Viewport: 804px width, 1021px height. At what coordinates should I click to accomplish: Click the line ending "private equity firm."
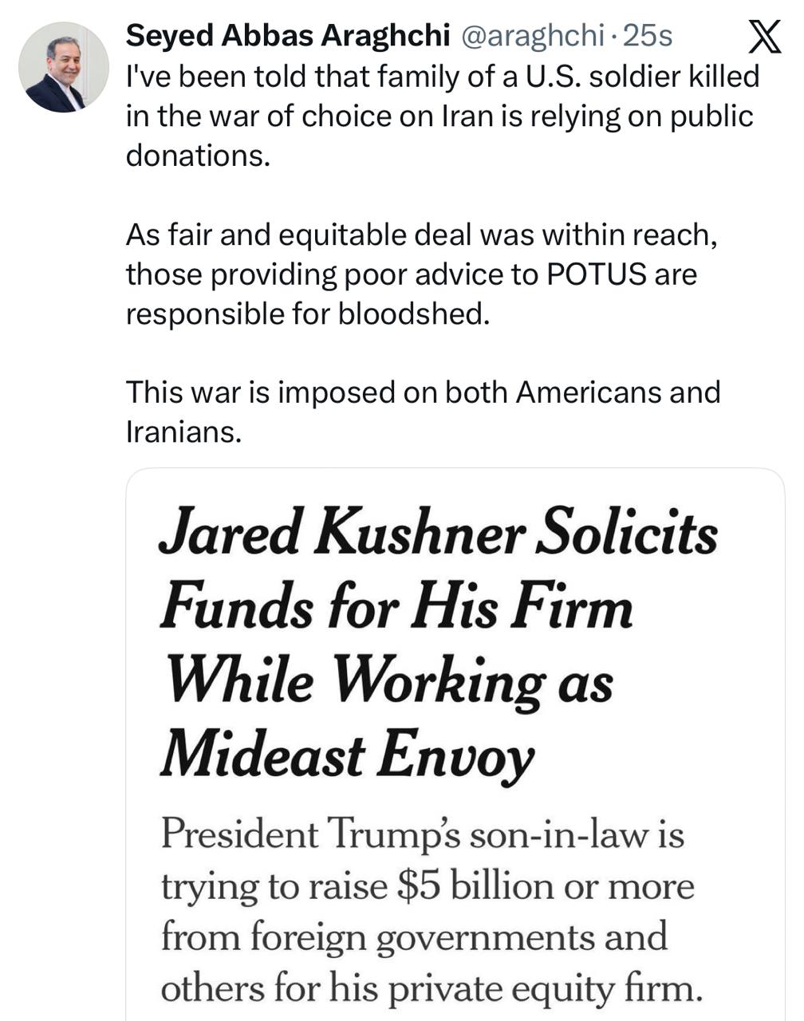tap(432, 987)
